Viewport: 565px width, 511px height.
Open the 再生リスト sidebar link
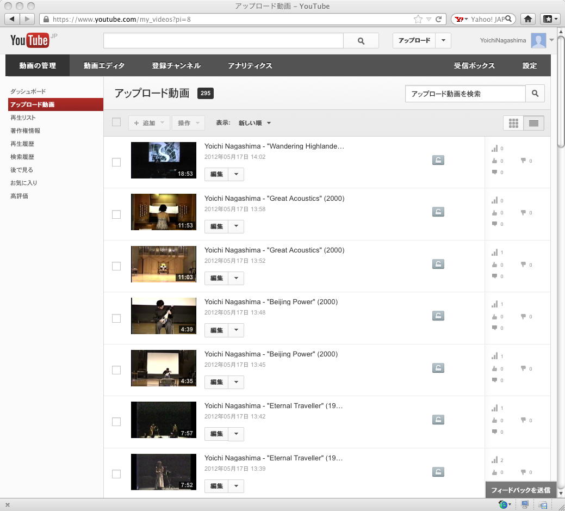click(23, 118)
